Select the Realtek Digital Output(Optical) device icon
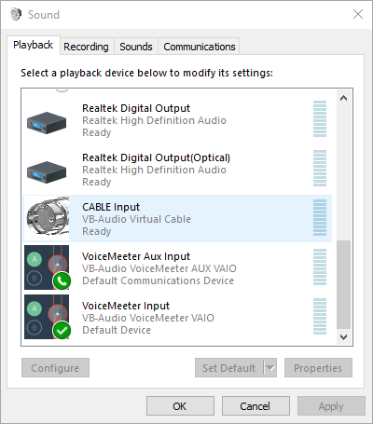 coord(47,171)
